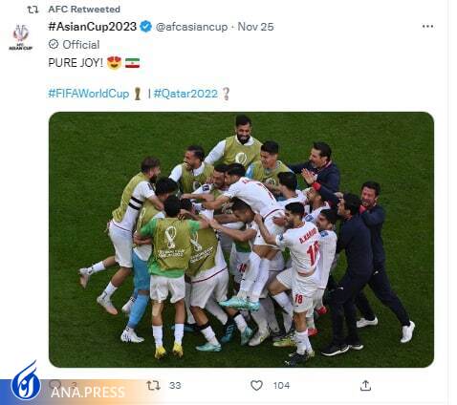Open the #FIFAWorldCup hashtag
Viewport: 457px width, 405px height.
[88, 94]
